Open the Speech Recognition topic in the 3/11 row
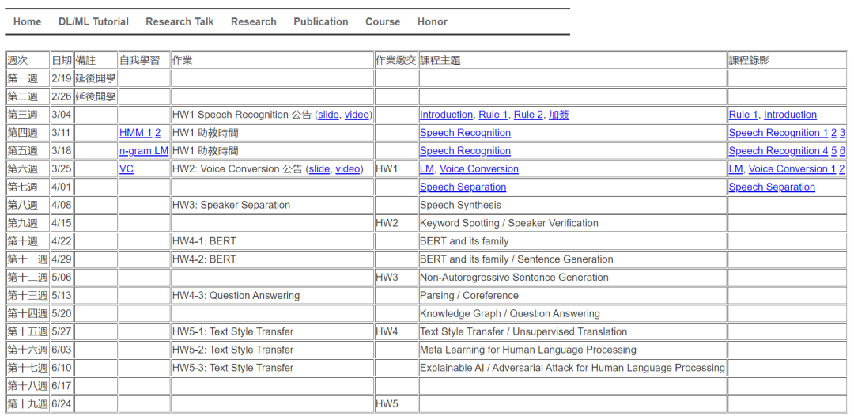854x420 pixels. (x=465, y=133)
